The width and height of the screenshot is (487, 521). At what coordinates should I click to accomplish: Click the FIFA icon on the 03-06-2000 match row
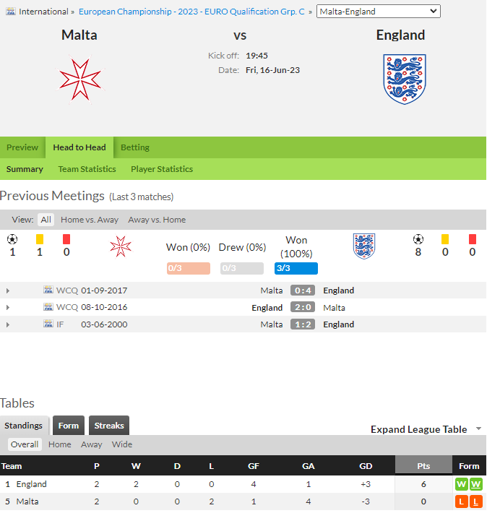pos(48,324)
